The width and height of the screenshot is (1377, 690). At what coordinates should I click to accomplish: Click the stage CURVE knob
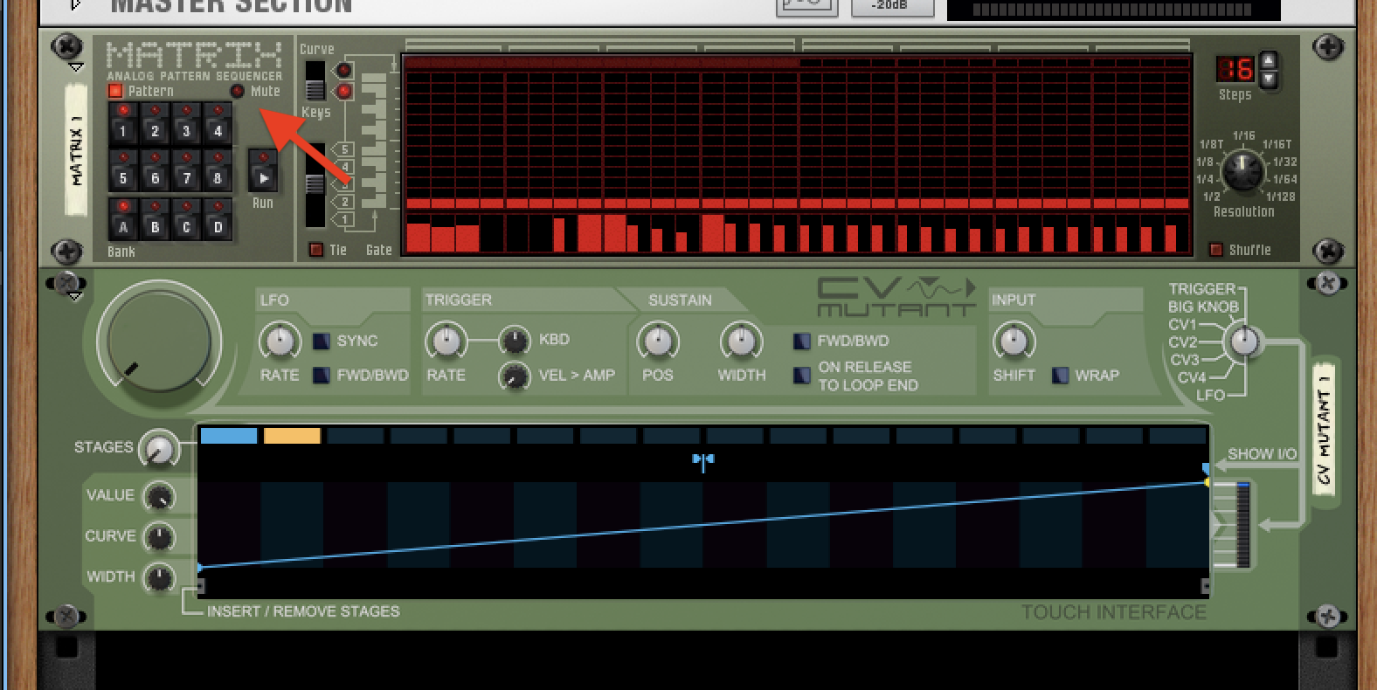coord(159,536)
